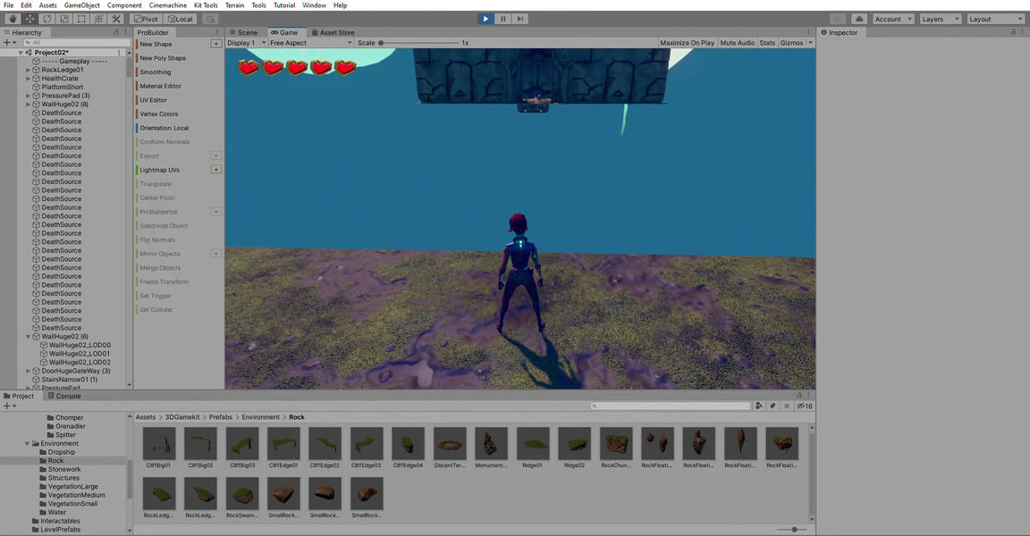The image size is (1030, 536).
Task: Open the Free Aspect dropdown
Action: pos(310,43)
